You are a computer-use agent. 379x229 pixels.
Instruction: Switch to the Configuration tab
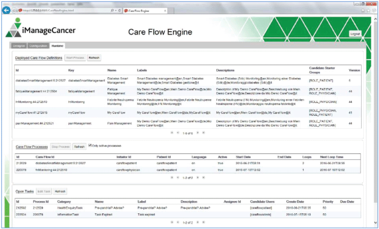tap(38, 46)
